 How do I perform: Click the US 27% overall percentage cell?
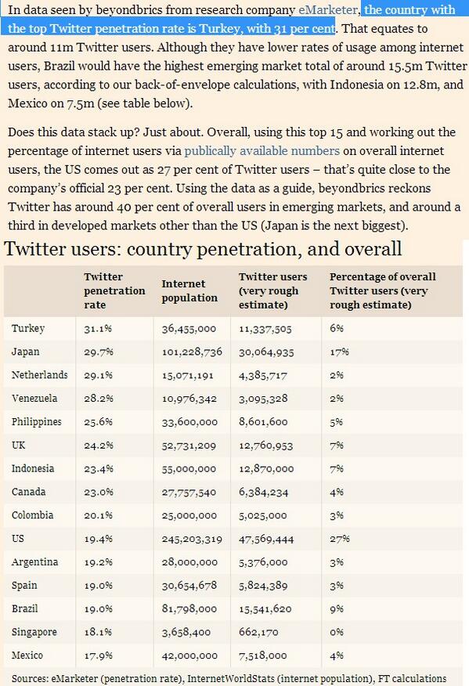click(x=340, y=539)
